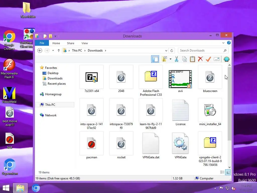Click the Copy toolbar icon
Screen dimensions: 257x193
click(184, 59)
